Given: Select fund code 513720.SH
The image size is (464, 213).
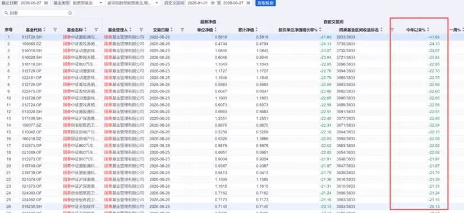Looking at the screenshot, I should click(31, 37).
